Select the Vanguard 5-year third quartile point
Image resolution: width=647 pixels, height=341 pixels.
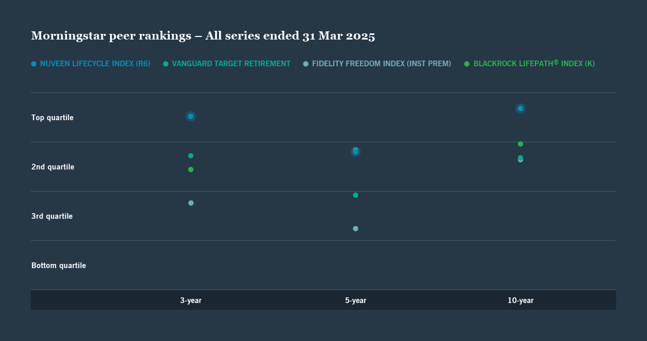pyautogui.click(x=355, y=195)
